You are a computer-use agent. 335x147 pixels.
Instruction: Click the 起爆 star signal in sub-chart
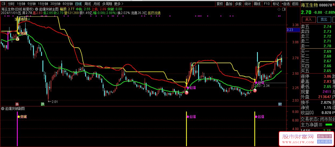click(191, 117)
